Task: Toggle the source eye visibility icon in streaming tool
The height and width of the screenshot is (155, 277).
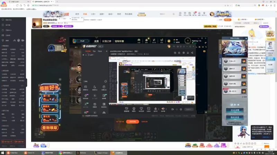Action: [83, 55]
